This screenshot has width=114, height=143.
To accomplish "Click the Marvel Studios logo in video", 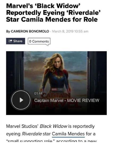I will [57, 90].
